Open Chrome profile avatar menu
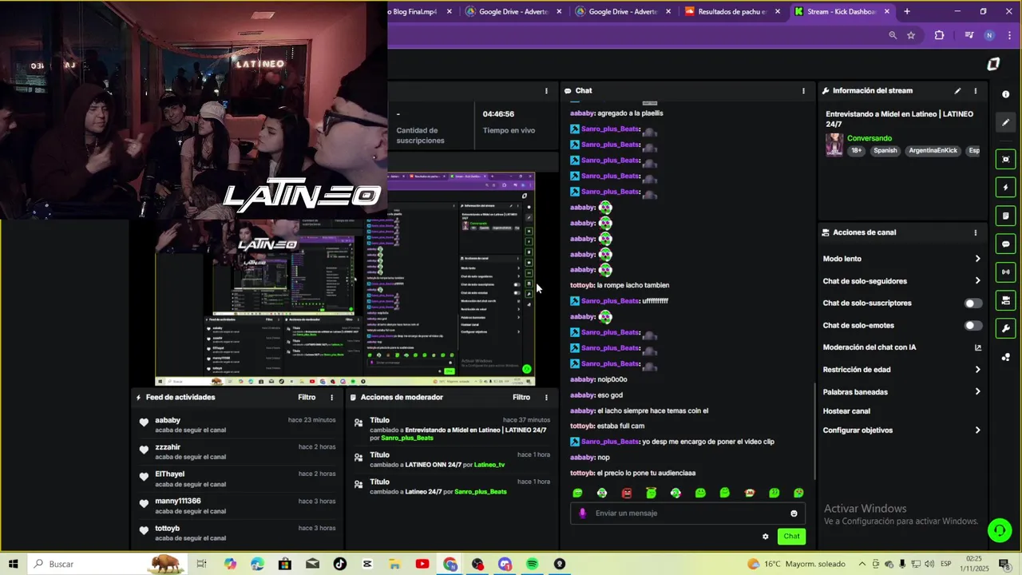This screenshot has height=575, width=1022. pyautogui.click(x=989, y=35)
